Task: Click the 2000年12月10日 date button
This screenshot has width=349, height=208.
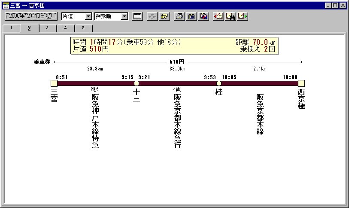Action: [31, 16]
